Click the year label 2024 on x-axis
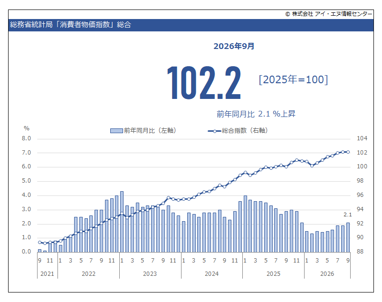This screenshot has width=382, height=302. click(x=212, y=274)
